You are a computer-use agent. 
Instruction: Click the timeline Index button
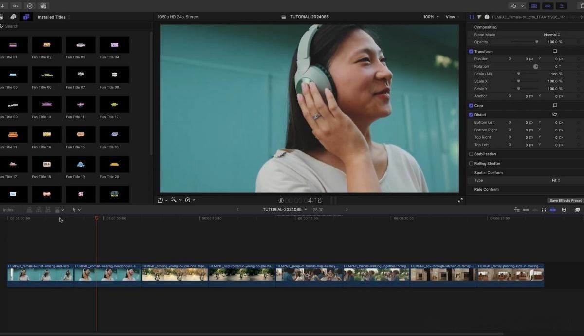8,210
